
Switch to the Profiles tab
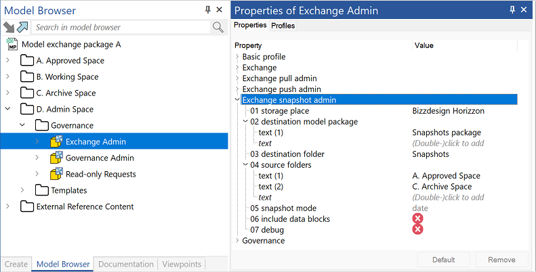(283, 26)
